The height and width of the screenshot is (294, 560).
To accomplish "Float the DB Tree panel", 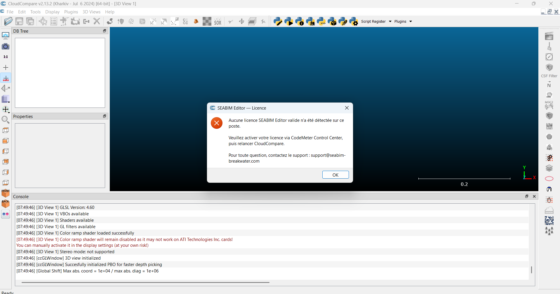I will point(105,31).
